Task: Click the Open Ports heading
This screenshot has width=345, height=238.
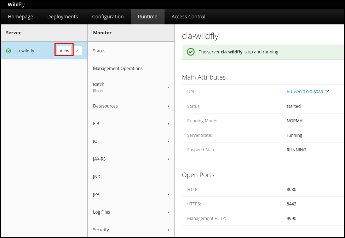Action: coord(198,175)
